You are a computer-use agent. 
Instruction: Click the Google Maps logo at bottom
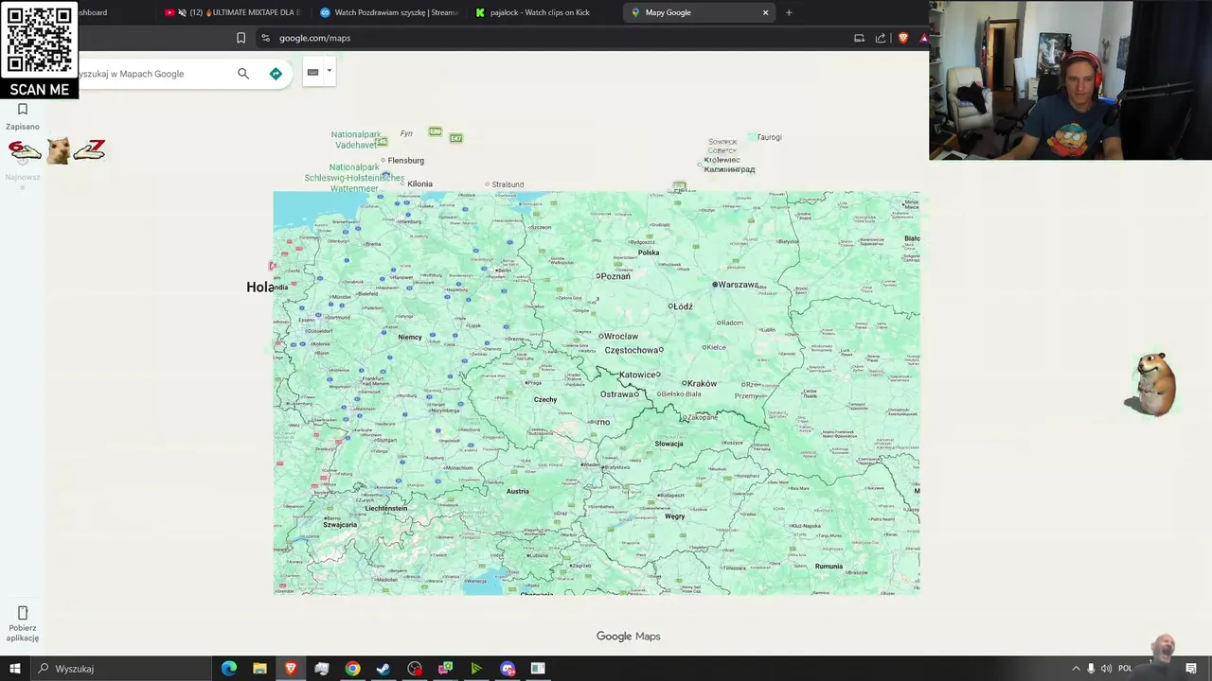point(628,637)
